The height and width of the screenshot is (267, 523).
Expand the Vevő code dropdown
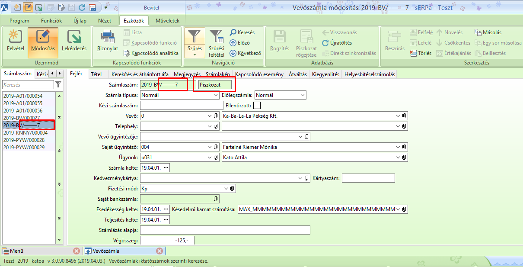pos(210,116)
